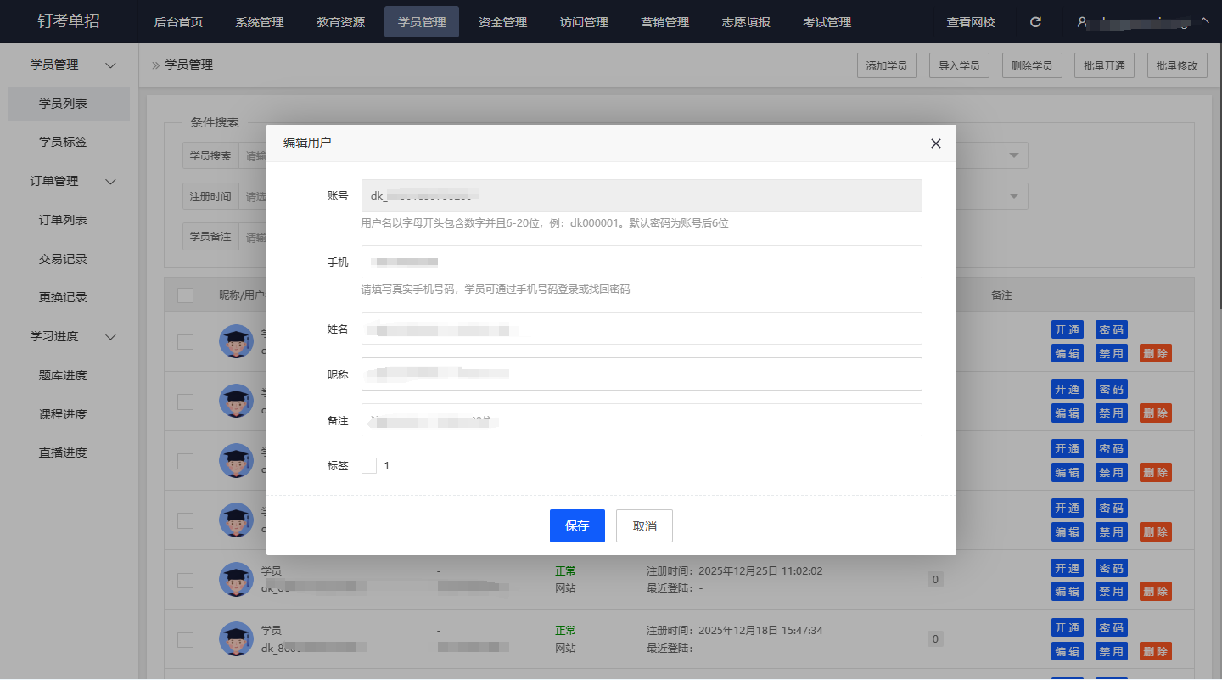Click the 手机 phone number input field
The image size is (1222, 680).
tap(641, 261)
